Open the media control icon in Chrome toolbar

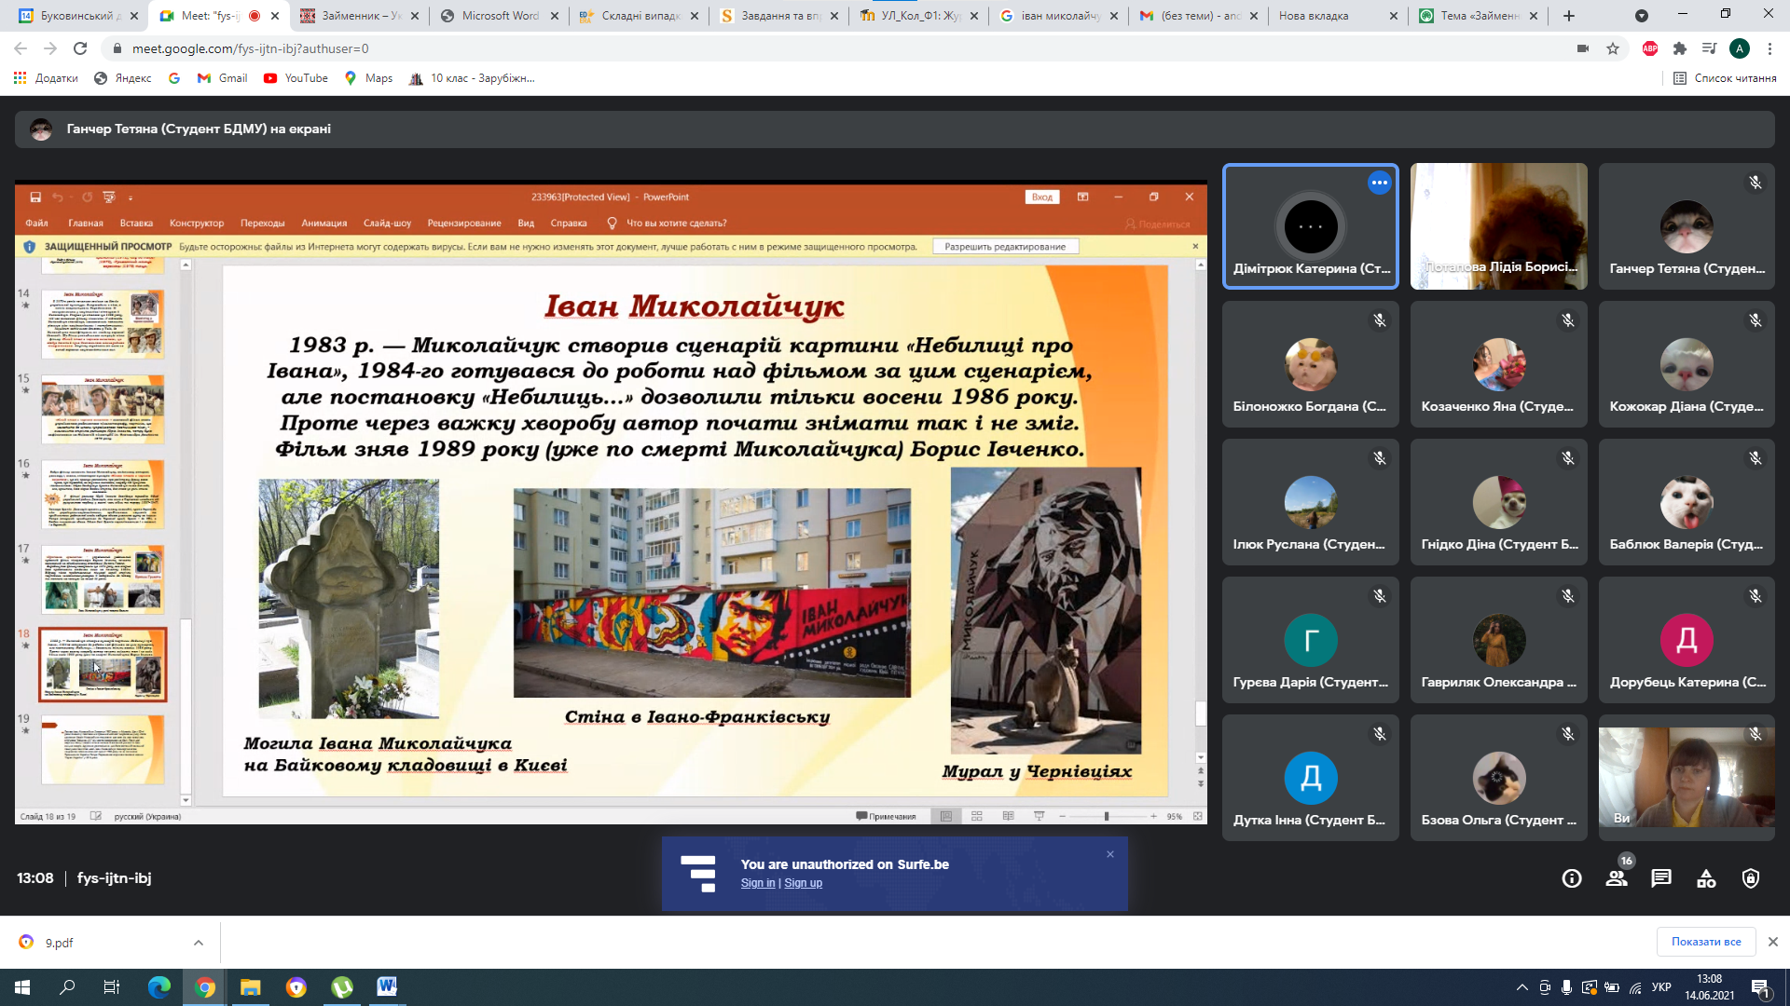tap(1710, 48)
